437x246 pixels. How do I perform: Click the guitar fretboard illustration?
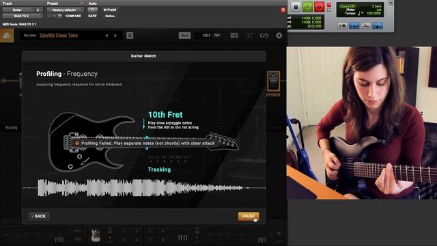[143, 141]
